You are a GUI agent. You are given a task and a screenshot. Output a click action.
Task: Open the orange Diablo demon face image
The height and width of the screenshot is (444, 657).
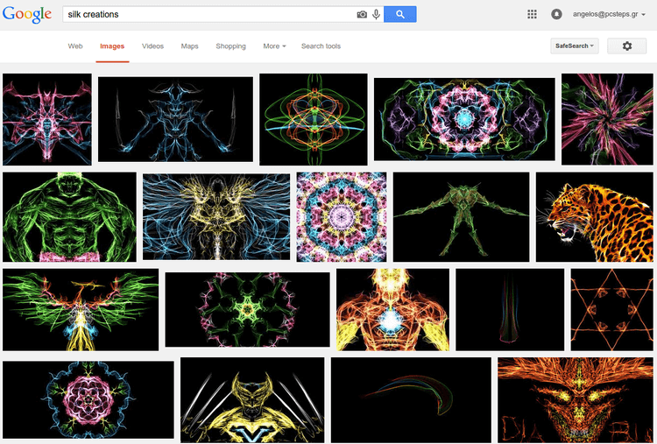point(576,400)
